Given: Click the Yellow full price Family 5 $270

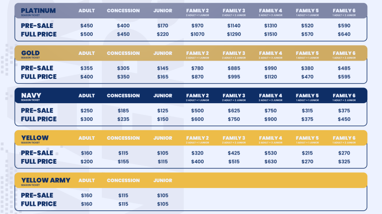Looking at the screenshot, I should pos(308,162).
